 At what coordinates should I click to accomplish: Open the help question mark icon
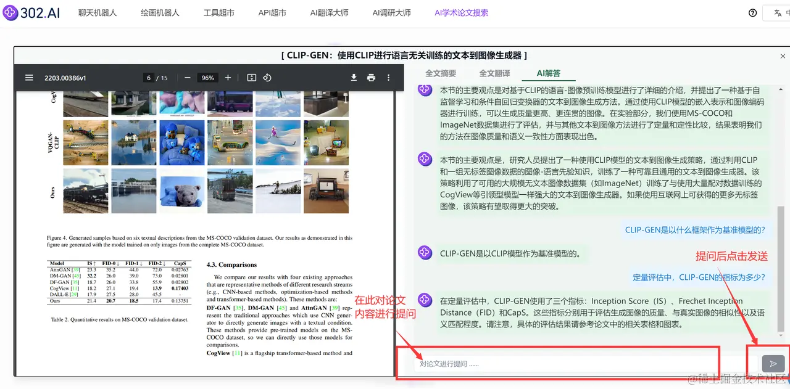[x=752, y=12]
